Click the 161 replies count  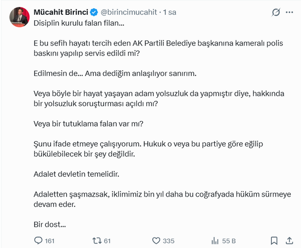[x=50, y=241]
